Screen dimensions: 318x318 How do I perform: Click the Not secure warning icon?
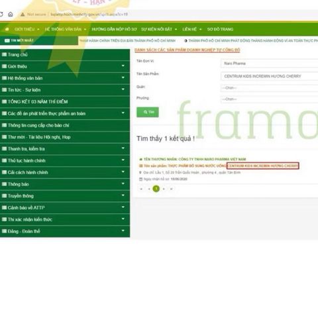click(x=23, y=15)
